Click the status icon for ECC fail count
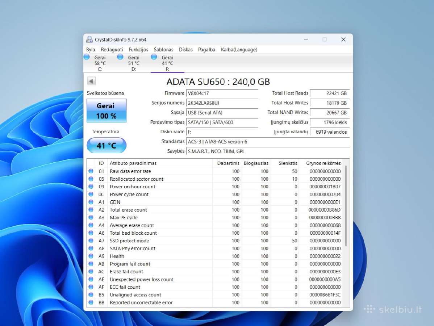Image resolution: width=434 pixels, height=326 pixels. click(91, 287)
